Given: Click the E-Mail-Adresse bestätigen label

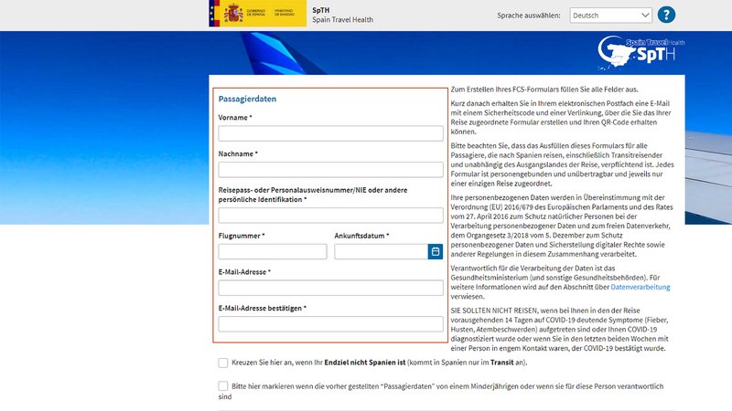Looking at the screenshot, I should click(262, 308).
